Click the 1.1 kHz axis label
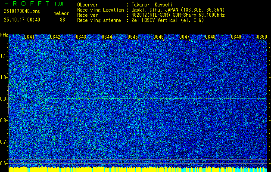Screen dimensions: 271x172 [x=3, y=56]
